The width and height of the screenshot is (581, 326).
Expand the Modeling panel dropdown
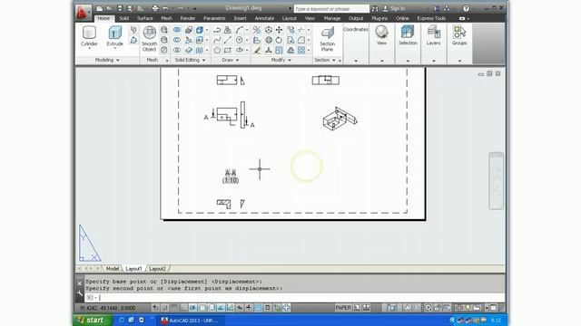coord(107,60)
